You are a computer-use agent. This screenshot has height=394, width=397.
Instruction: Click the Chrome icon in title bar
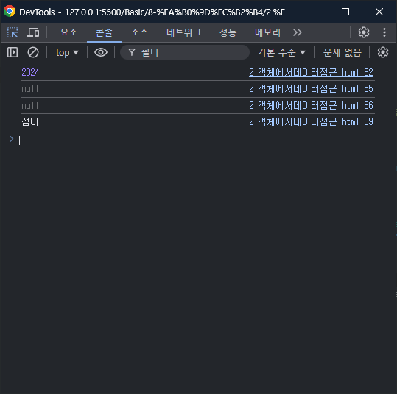pyautogui.click(x=10, y=11)
